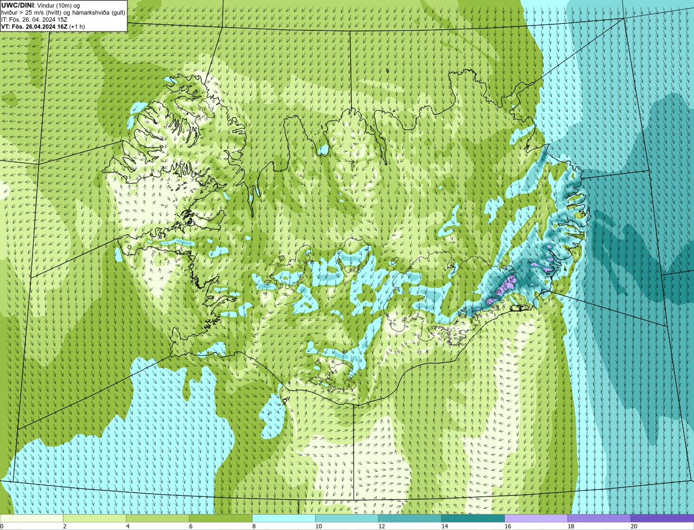
Task: Click the "IT: Fös. 26. 04. 2024 15Z" line
Action: [x=34, y=20]
